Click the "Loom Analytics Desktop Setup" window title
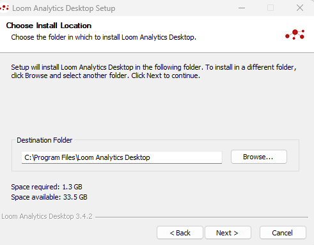The width and height of the screenshot is (314, 245). (64, 8)
